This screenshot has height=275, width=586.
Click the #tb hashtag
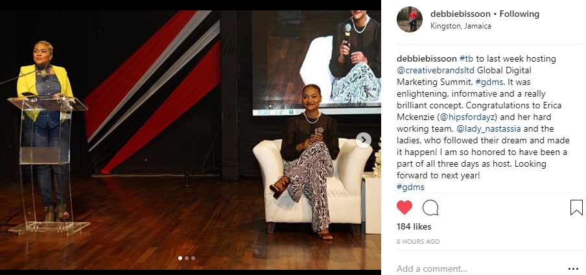pos(467,59)
